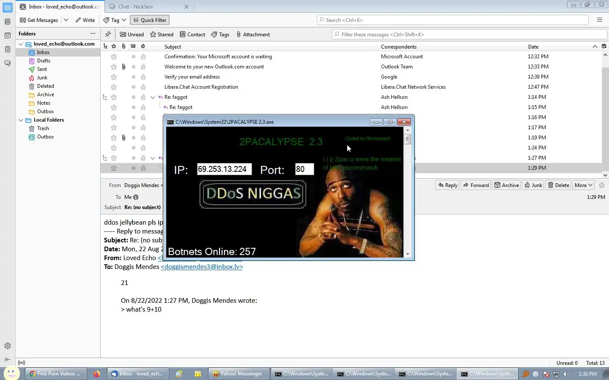Viewport: 609px width, 380px height.
Task: Click the 2PACALYPSE window scrollbar down arrow
Action: point(407,254)
